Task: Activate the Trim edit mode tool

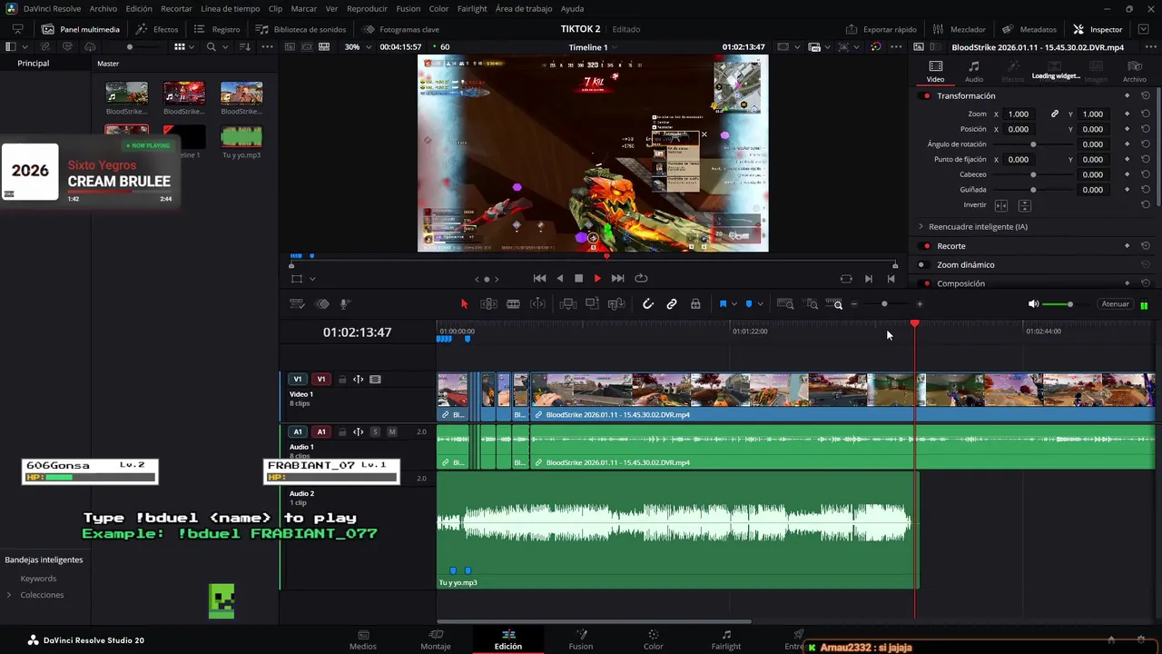Action: (x=488, y=304)
